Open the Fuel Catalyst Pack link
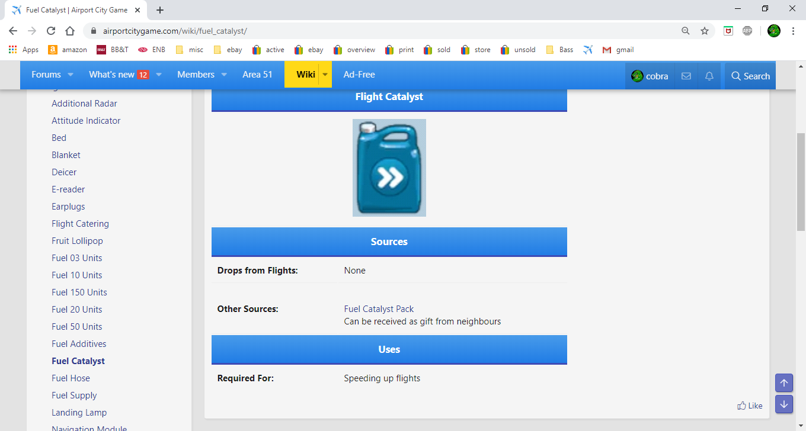 coord(379,309)
